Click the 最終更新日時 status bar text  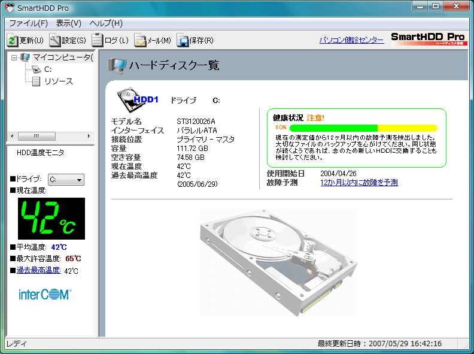click(379, 344)
